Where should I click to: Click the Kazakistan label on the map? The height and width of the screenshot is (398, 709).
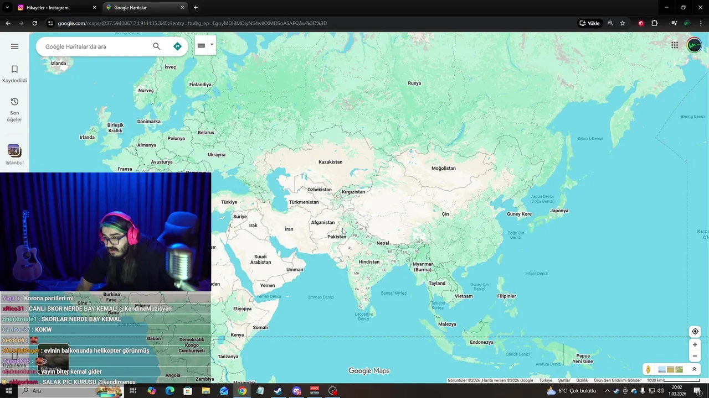(330, 162)
